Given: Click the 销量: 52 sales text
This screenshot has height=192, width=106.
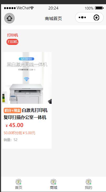Looking at the screenshot, I should (10, 140).
